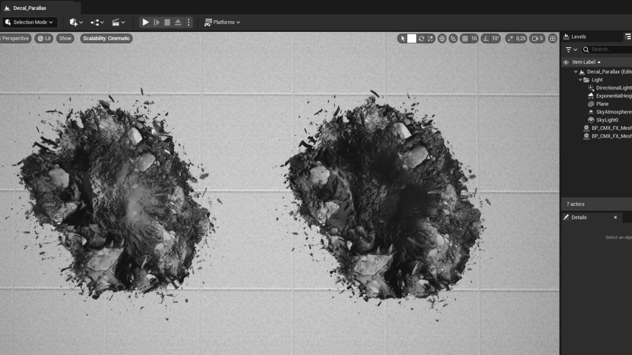The width and height of the screenshot is (632, 355).
Task: Open the Show menu in the viewport
Action: click(65, 38)
